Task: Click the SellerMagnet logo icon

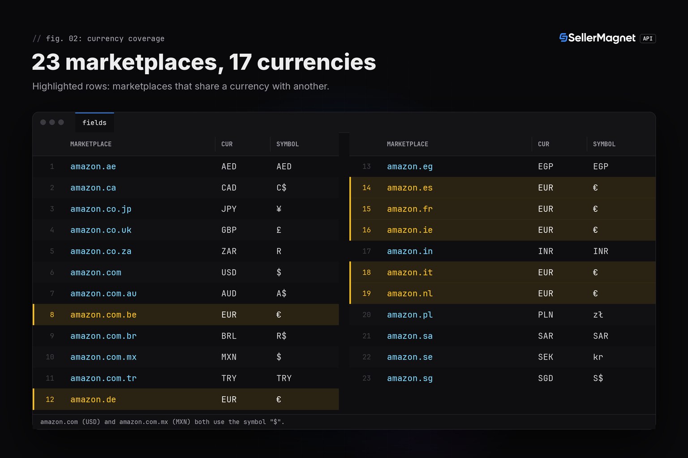Action: pyautogui.click(x=563, y=38)
